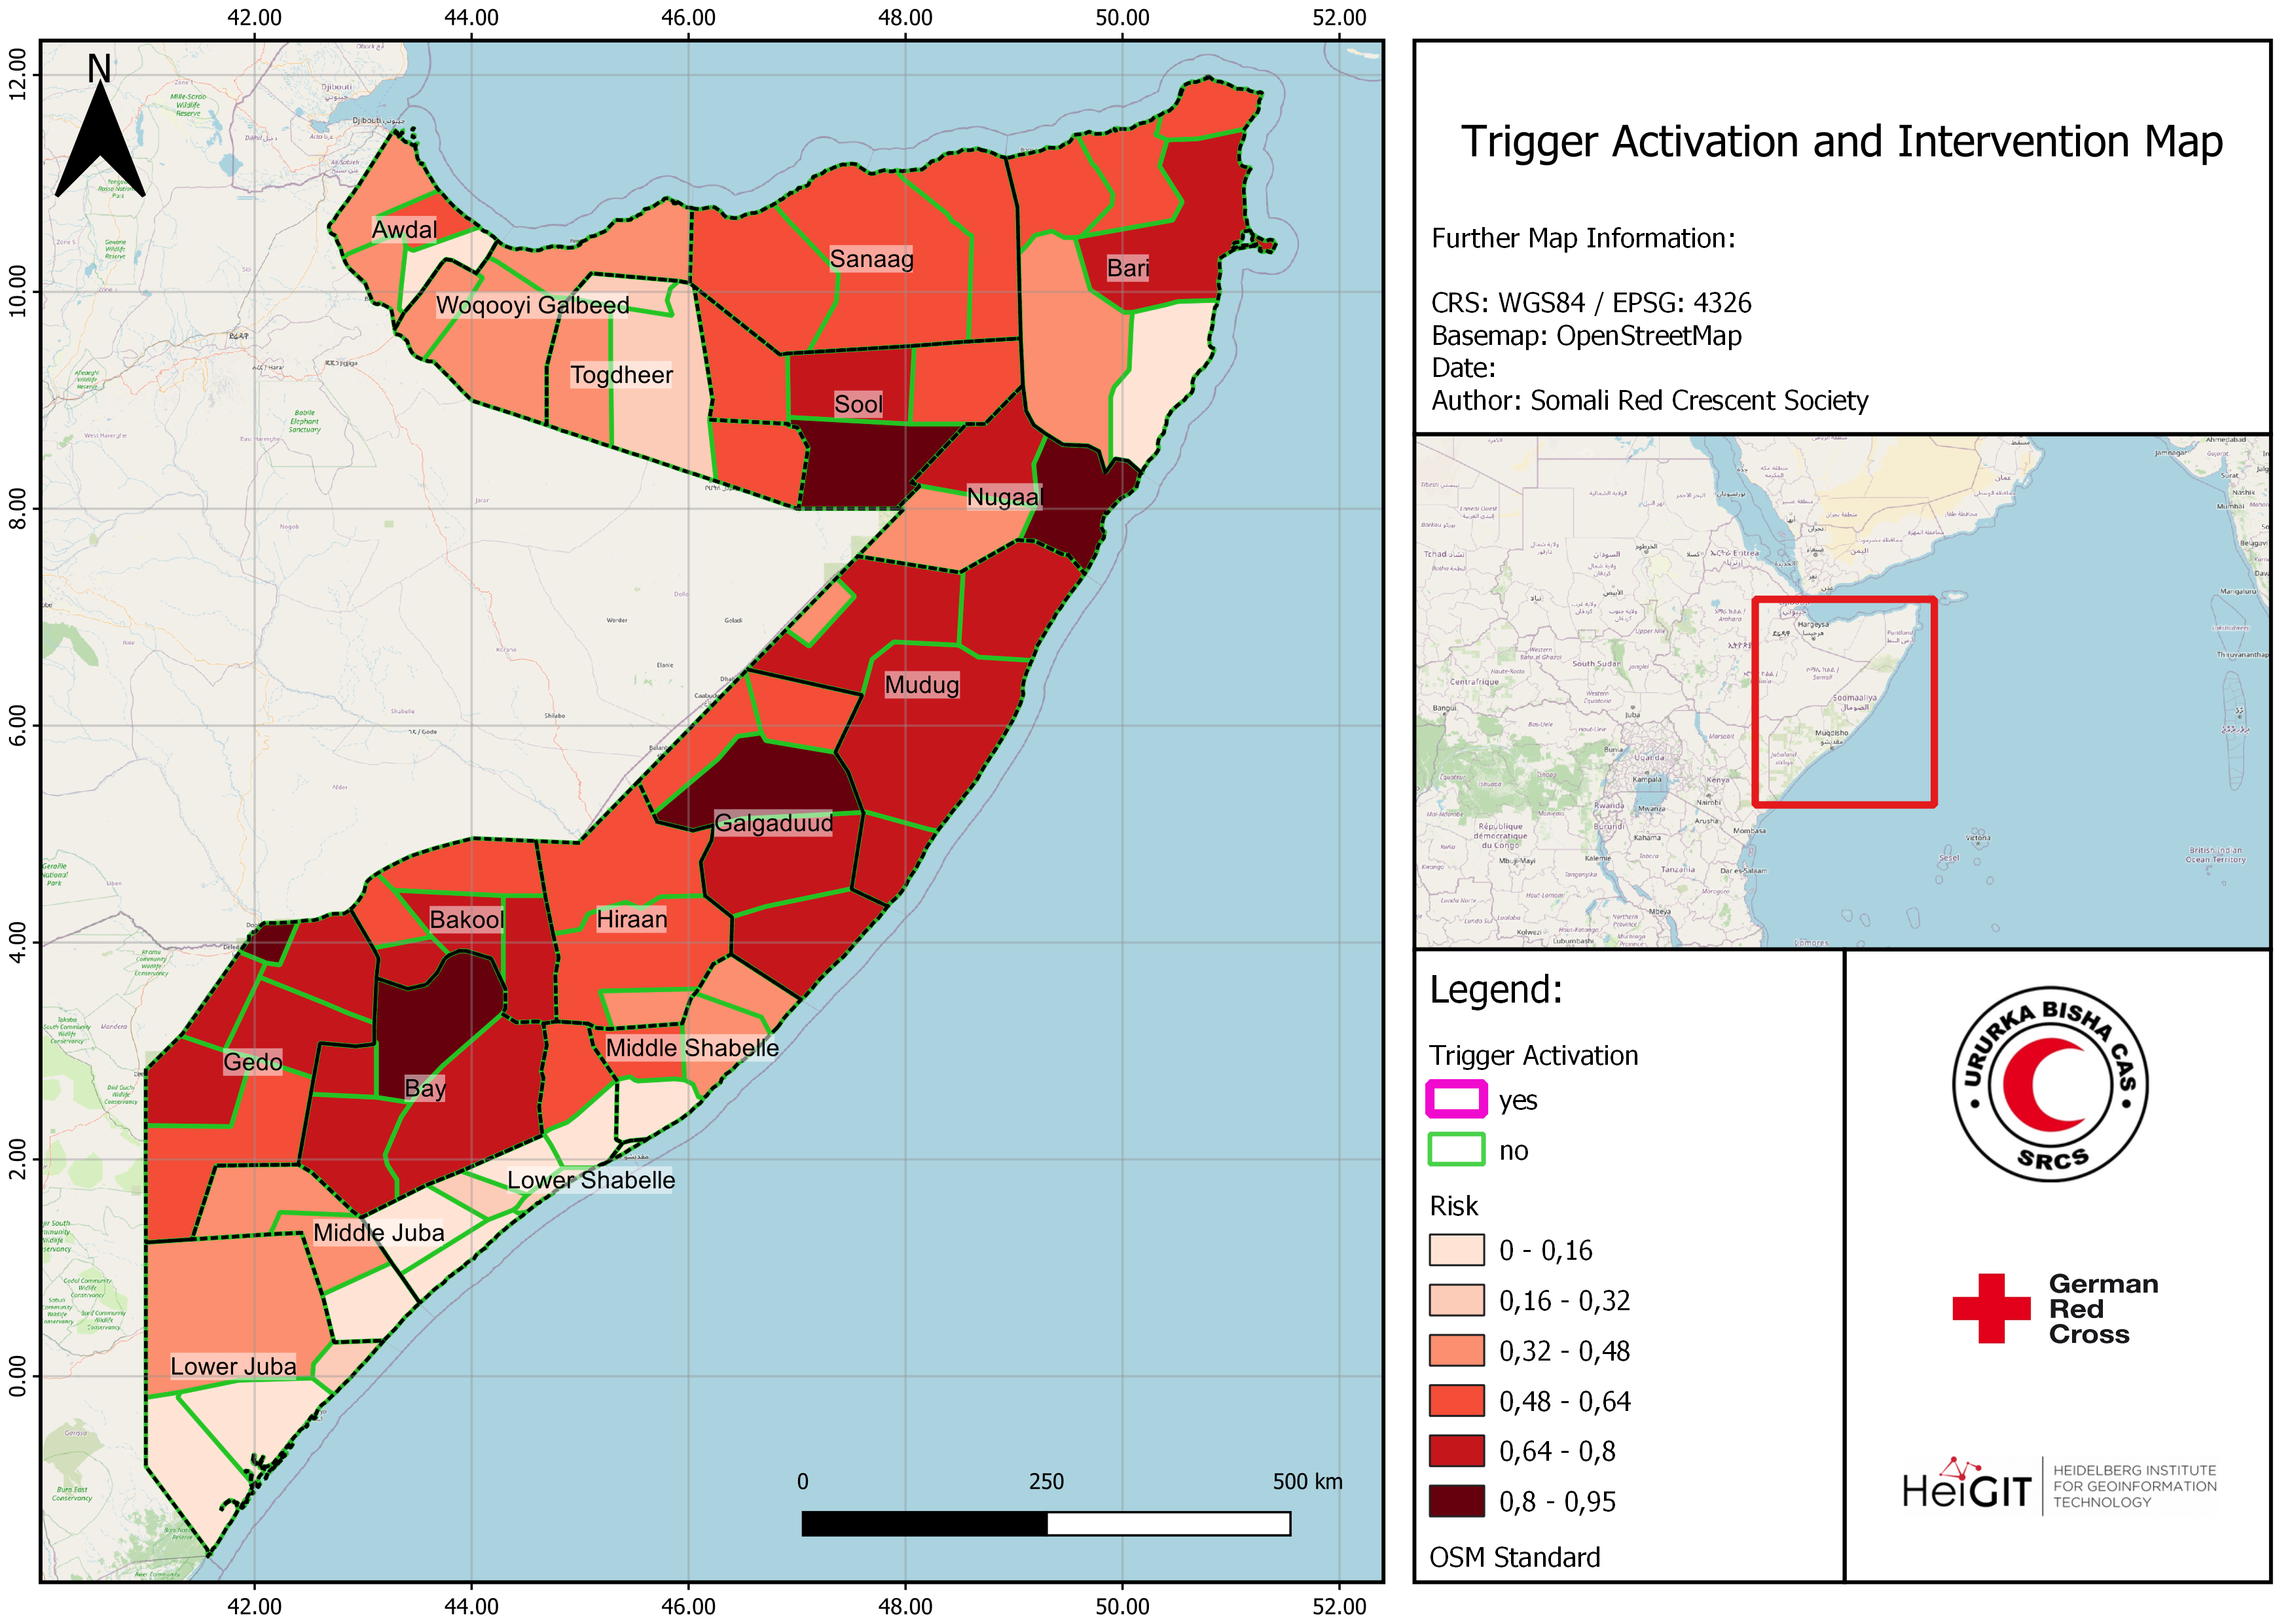Click the 0,48 - 0,64 risk swatch
Viewport: 2296px width, 1623px height.
(1456, 1400)
